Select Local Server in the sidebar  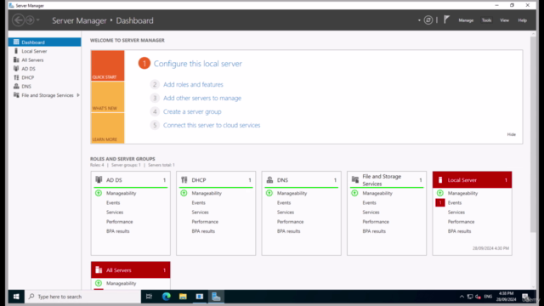[x=45, y=51]
